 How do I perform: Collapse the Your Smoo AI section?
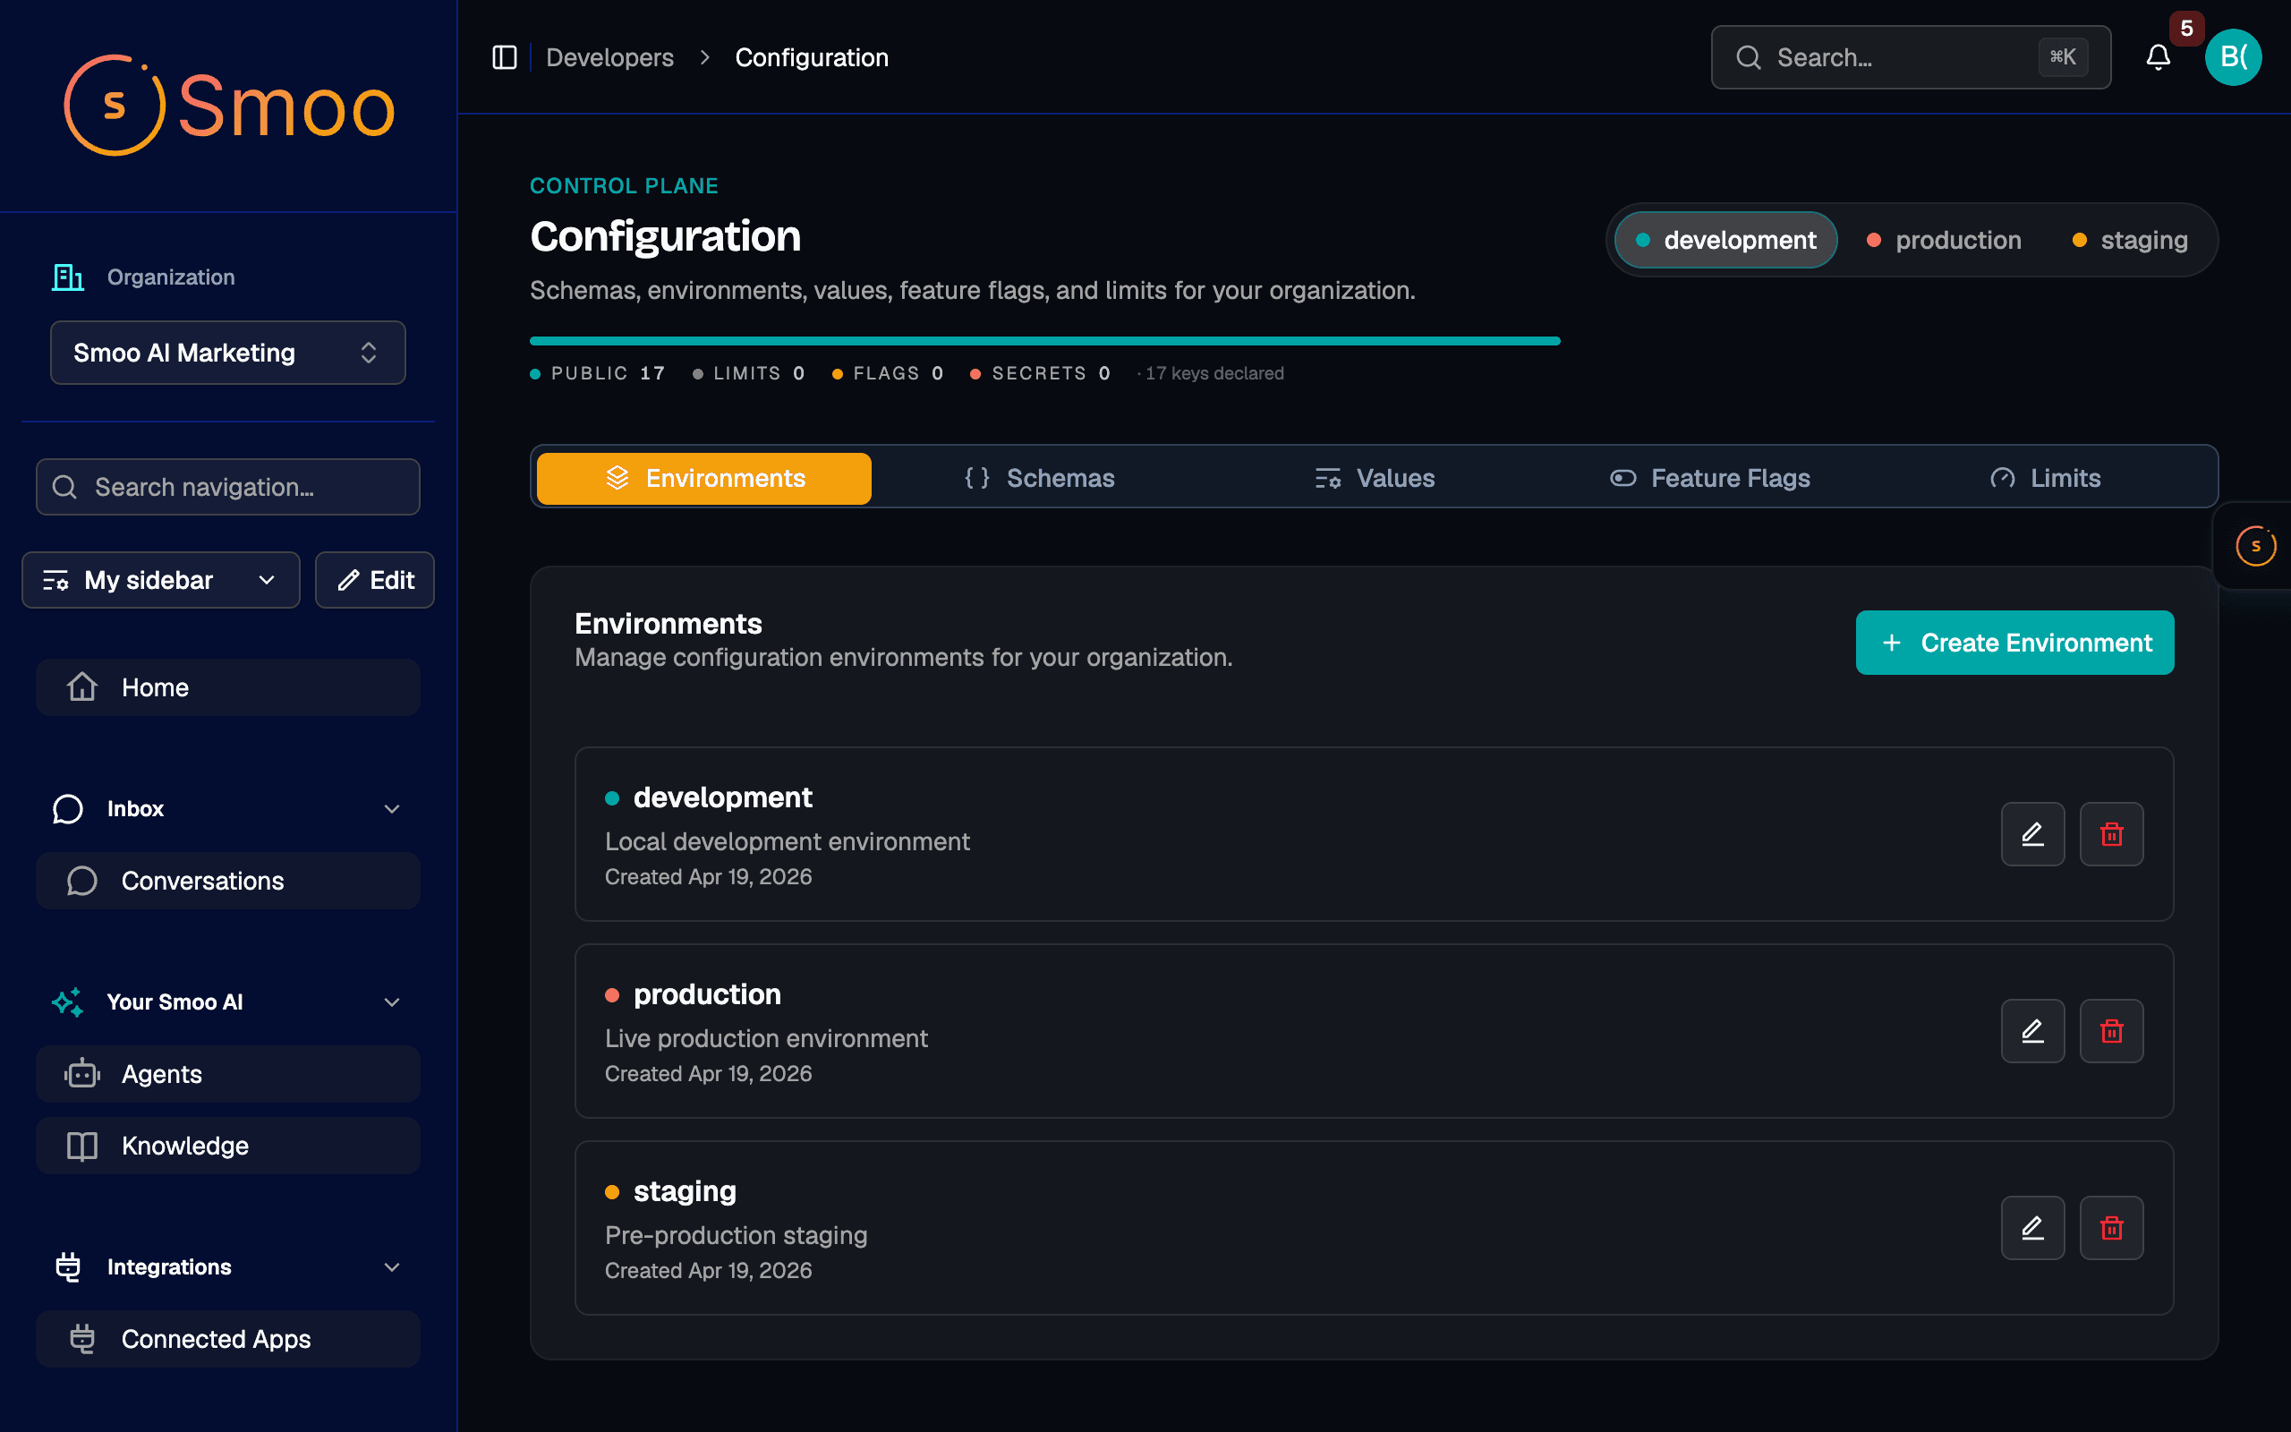coord(392,1002)
